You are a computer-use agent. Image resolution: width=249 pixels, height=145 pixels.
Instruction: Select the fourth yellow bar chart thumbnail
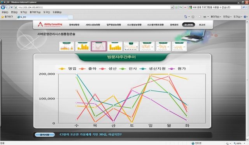tap(115, 46)
